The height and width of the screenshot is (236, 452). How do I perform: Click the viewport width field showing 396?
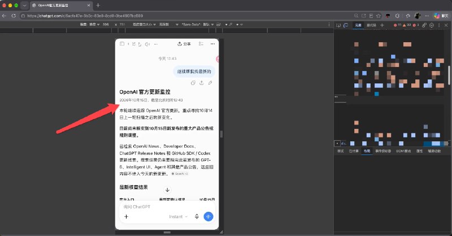pos(106,24)
